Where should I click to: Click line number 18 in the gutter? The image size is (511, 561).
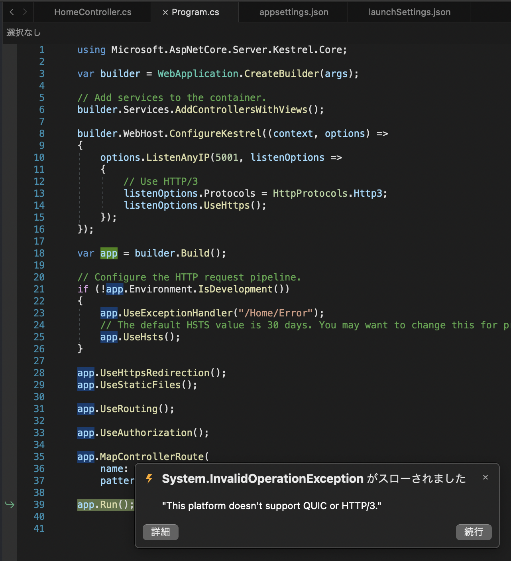click(x=39, y=253)
